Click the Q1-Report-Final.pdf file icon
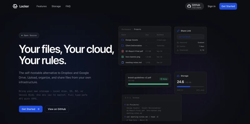This screenshot has width=250, height=124. coord(122,51)
